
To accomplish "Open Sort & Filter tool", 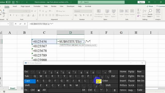I will click(x=144, y=13).
